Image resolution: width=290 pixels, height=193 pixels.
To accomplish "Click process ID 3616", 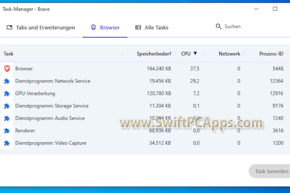I will point(278,131).
